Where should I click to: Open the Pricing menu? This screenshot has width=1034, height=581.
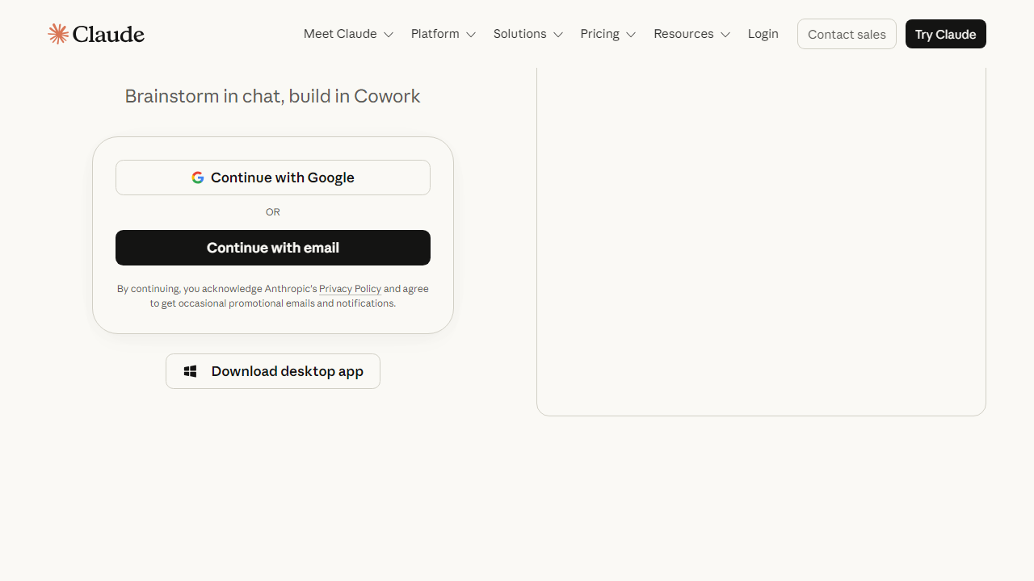(608, 34)
